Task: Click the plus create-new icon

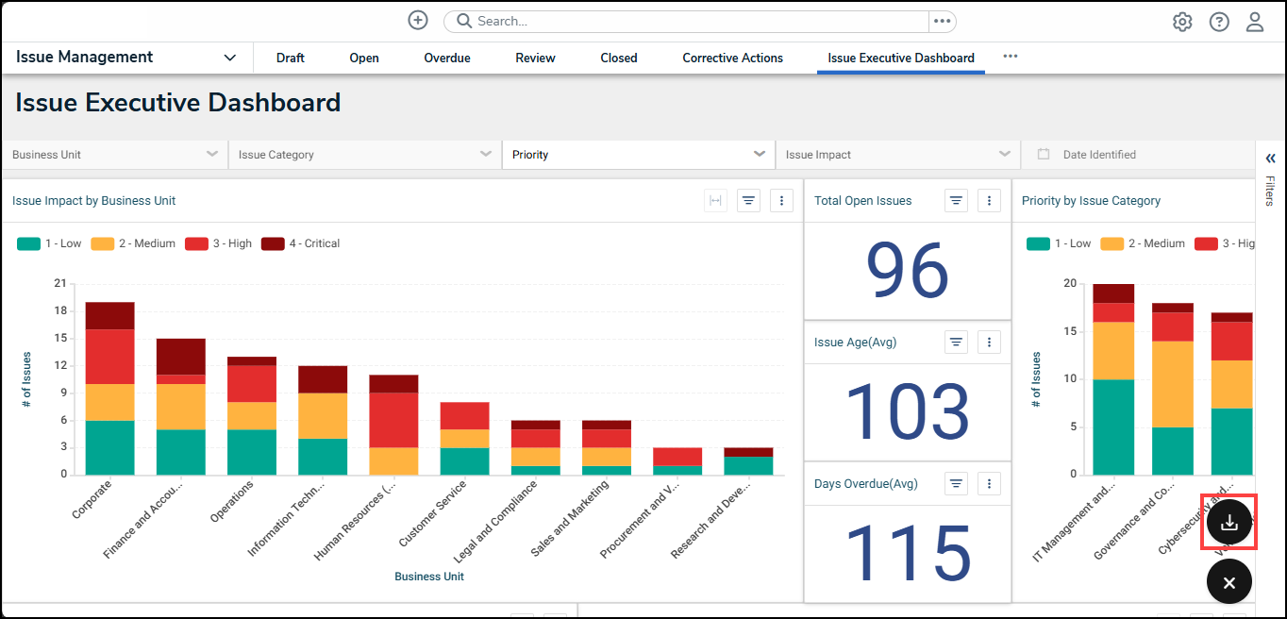Action: click(418, 21)
